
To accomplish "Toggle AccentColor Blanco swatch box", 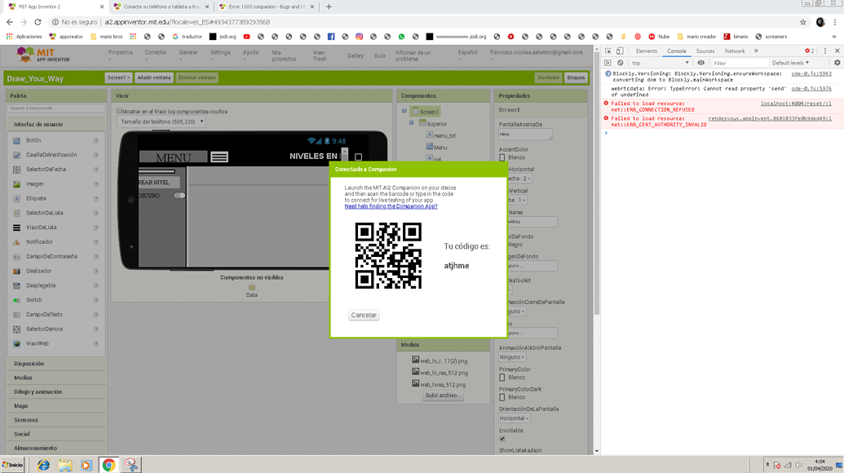I will pos(502,157).
